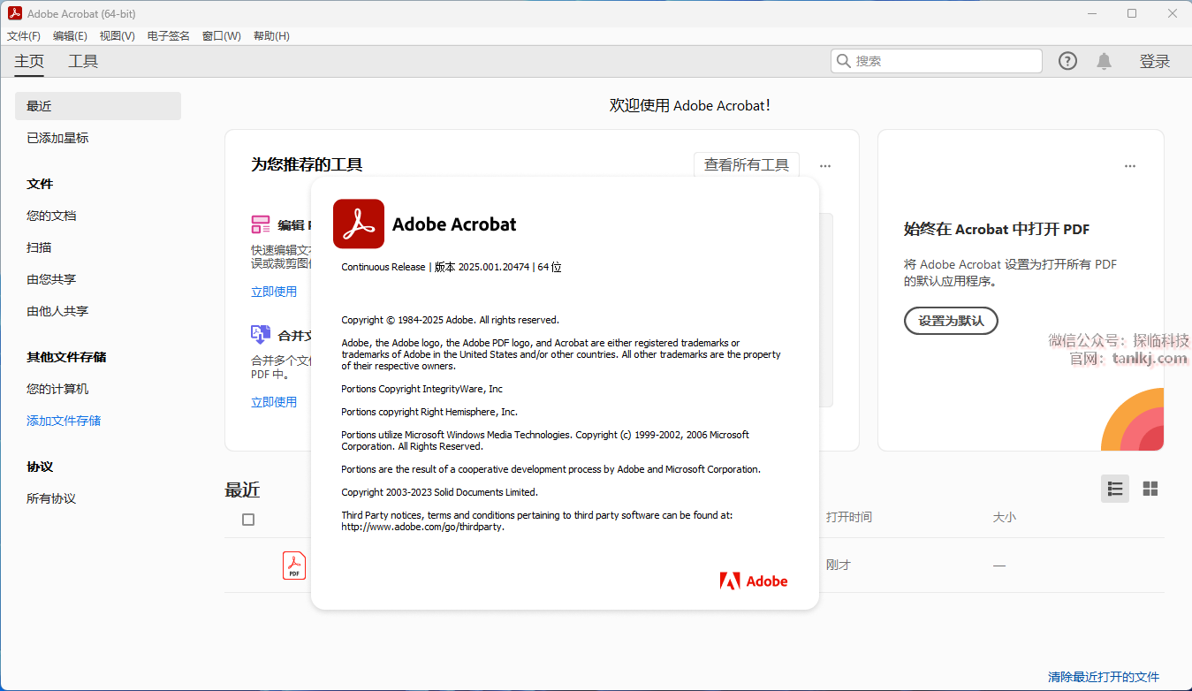Click the Adobe Acrobat logo in About dialog

[359, 224]
